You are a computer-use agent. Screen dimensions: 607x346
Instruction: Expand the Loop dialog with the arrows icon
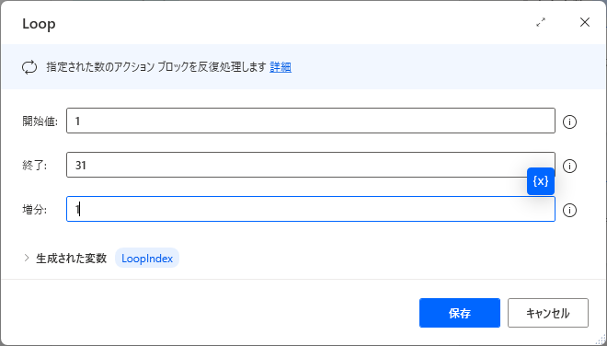pyautogui.click(x=541, y=22)
